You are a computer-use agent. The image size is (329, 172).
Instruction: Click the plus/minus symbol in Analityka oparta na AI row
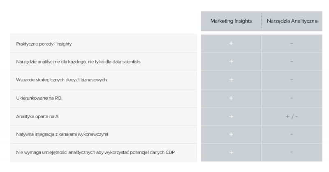point(292,117)
